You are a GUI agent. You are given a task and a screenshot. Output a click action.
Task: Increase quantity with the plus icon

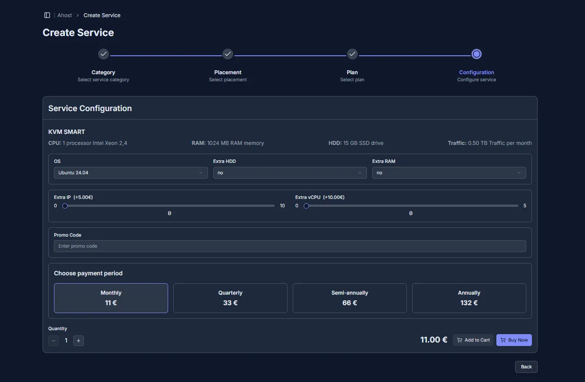pos(79,341)
